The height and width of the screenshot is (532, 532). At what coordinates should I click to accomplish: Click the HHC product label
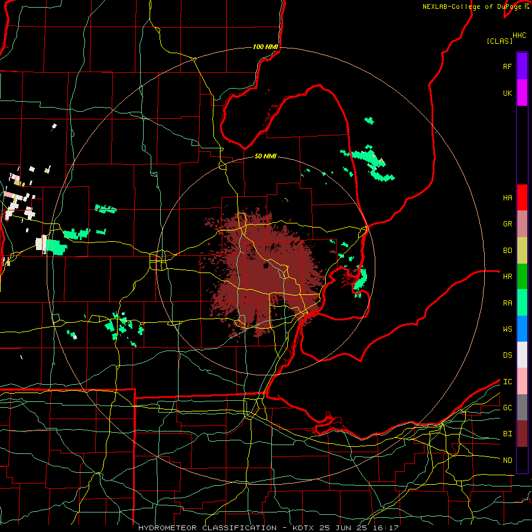pos(520,35)
